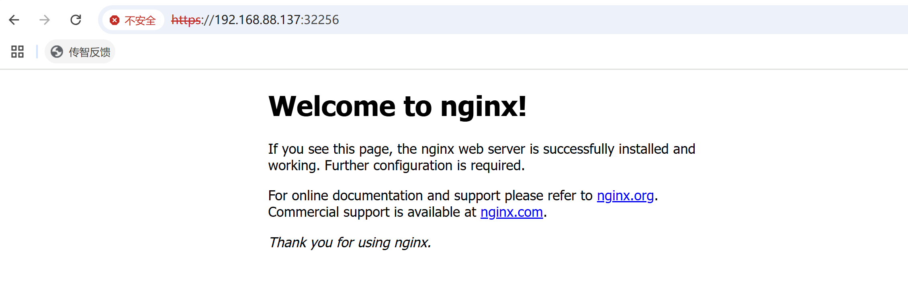Follow the nginx.com link
Viewport: 908px width, 283px height.
[511, 212]
